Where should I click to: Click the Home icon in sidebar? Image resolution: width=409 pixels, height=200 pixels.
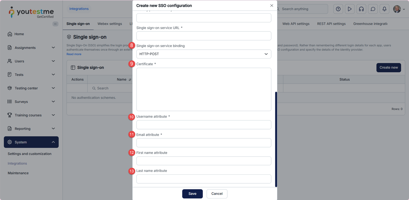point(10,34)
